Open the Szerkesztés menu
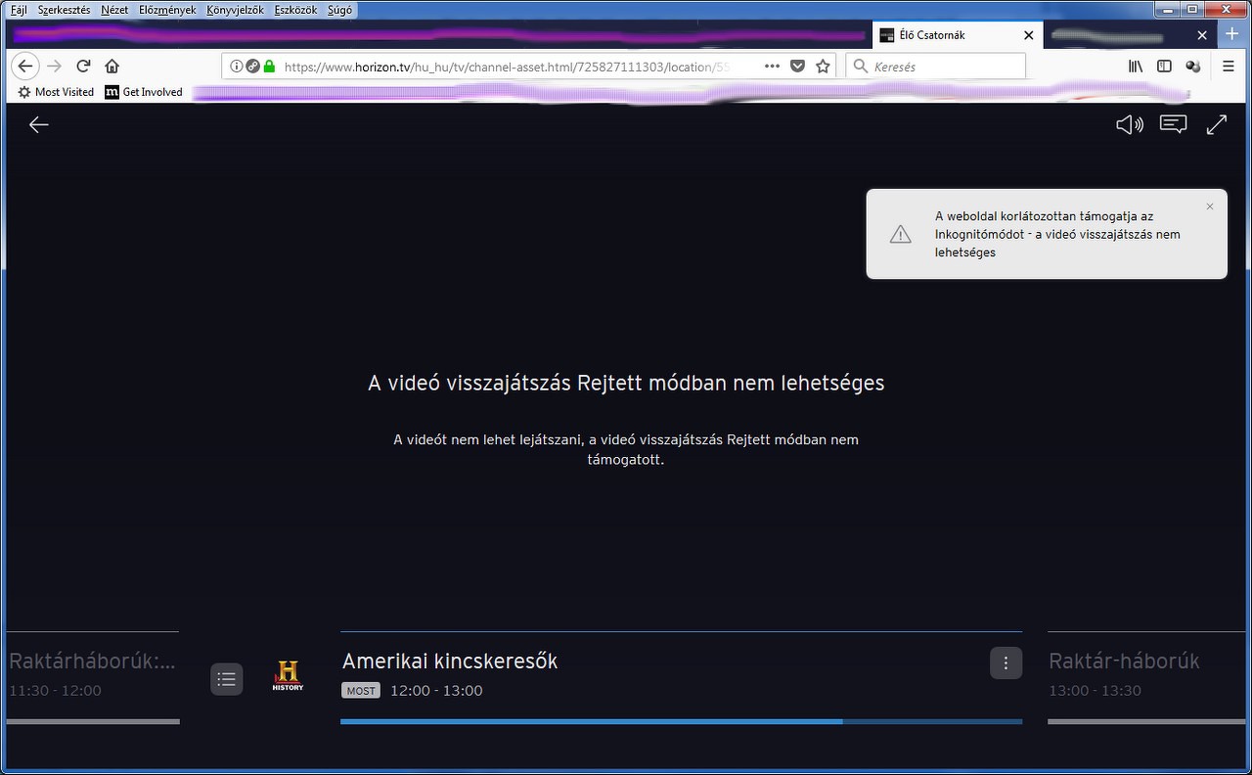Screen dimensions: 1252x775 click(64, 10)
